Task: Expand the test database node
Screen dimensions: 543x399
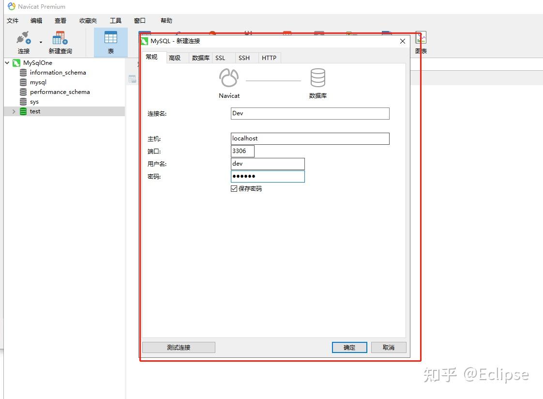Action: point(14,111)
